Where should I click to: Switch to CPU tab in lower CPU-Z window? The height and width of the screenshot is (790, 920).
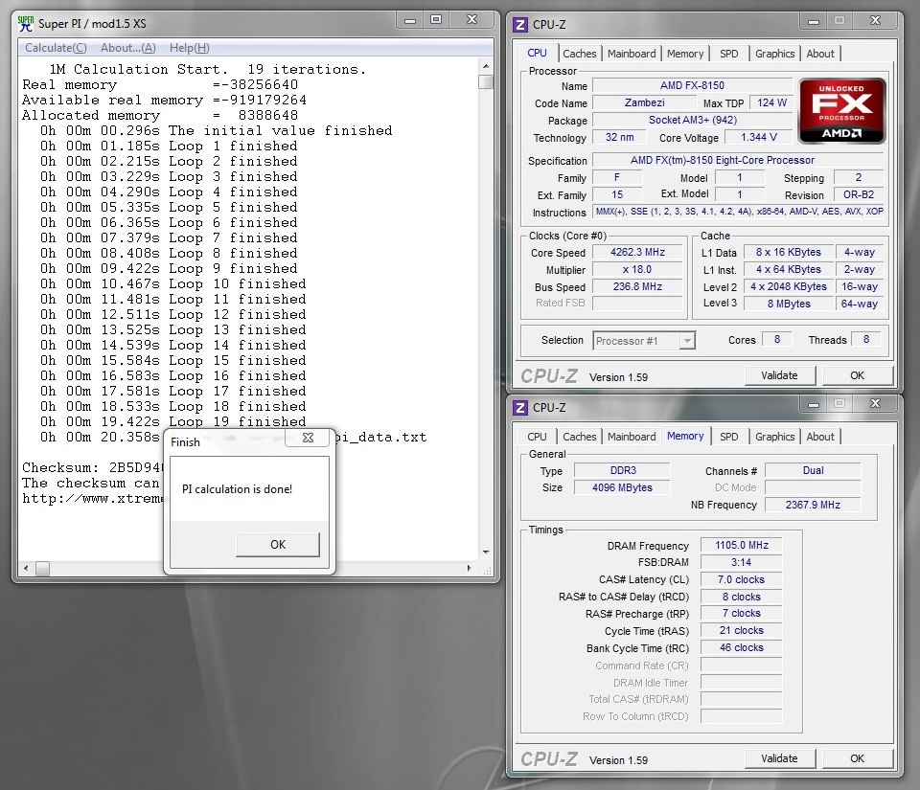[x=537, y=437]
